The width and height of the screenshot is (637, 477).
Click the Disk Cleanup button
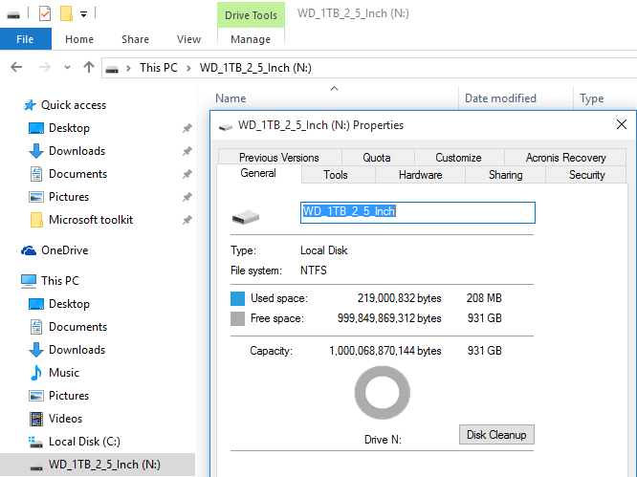[x=496, y=434]
